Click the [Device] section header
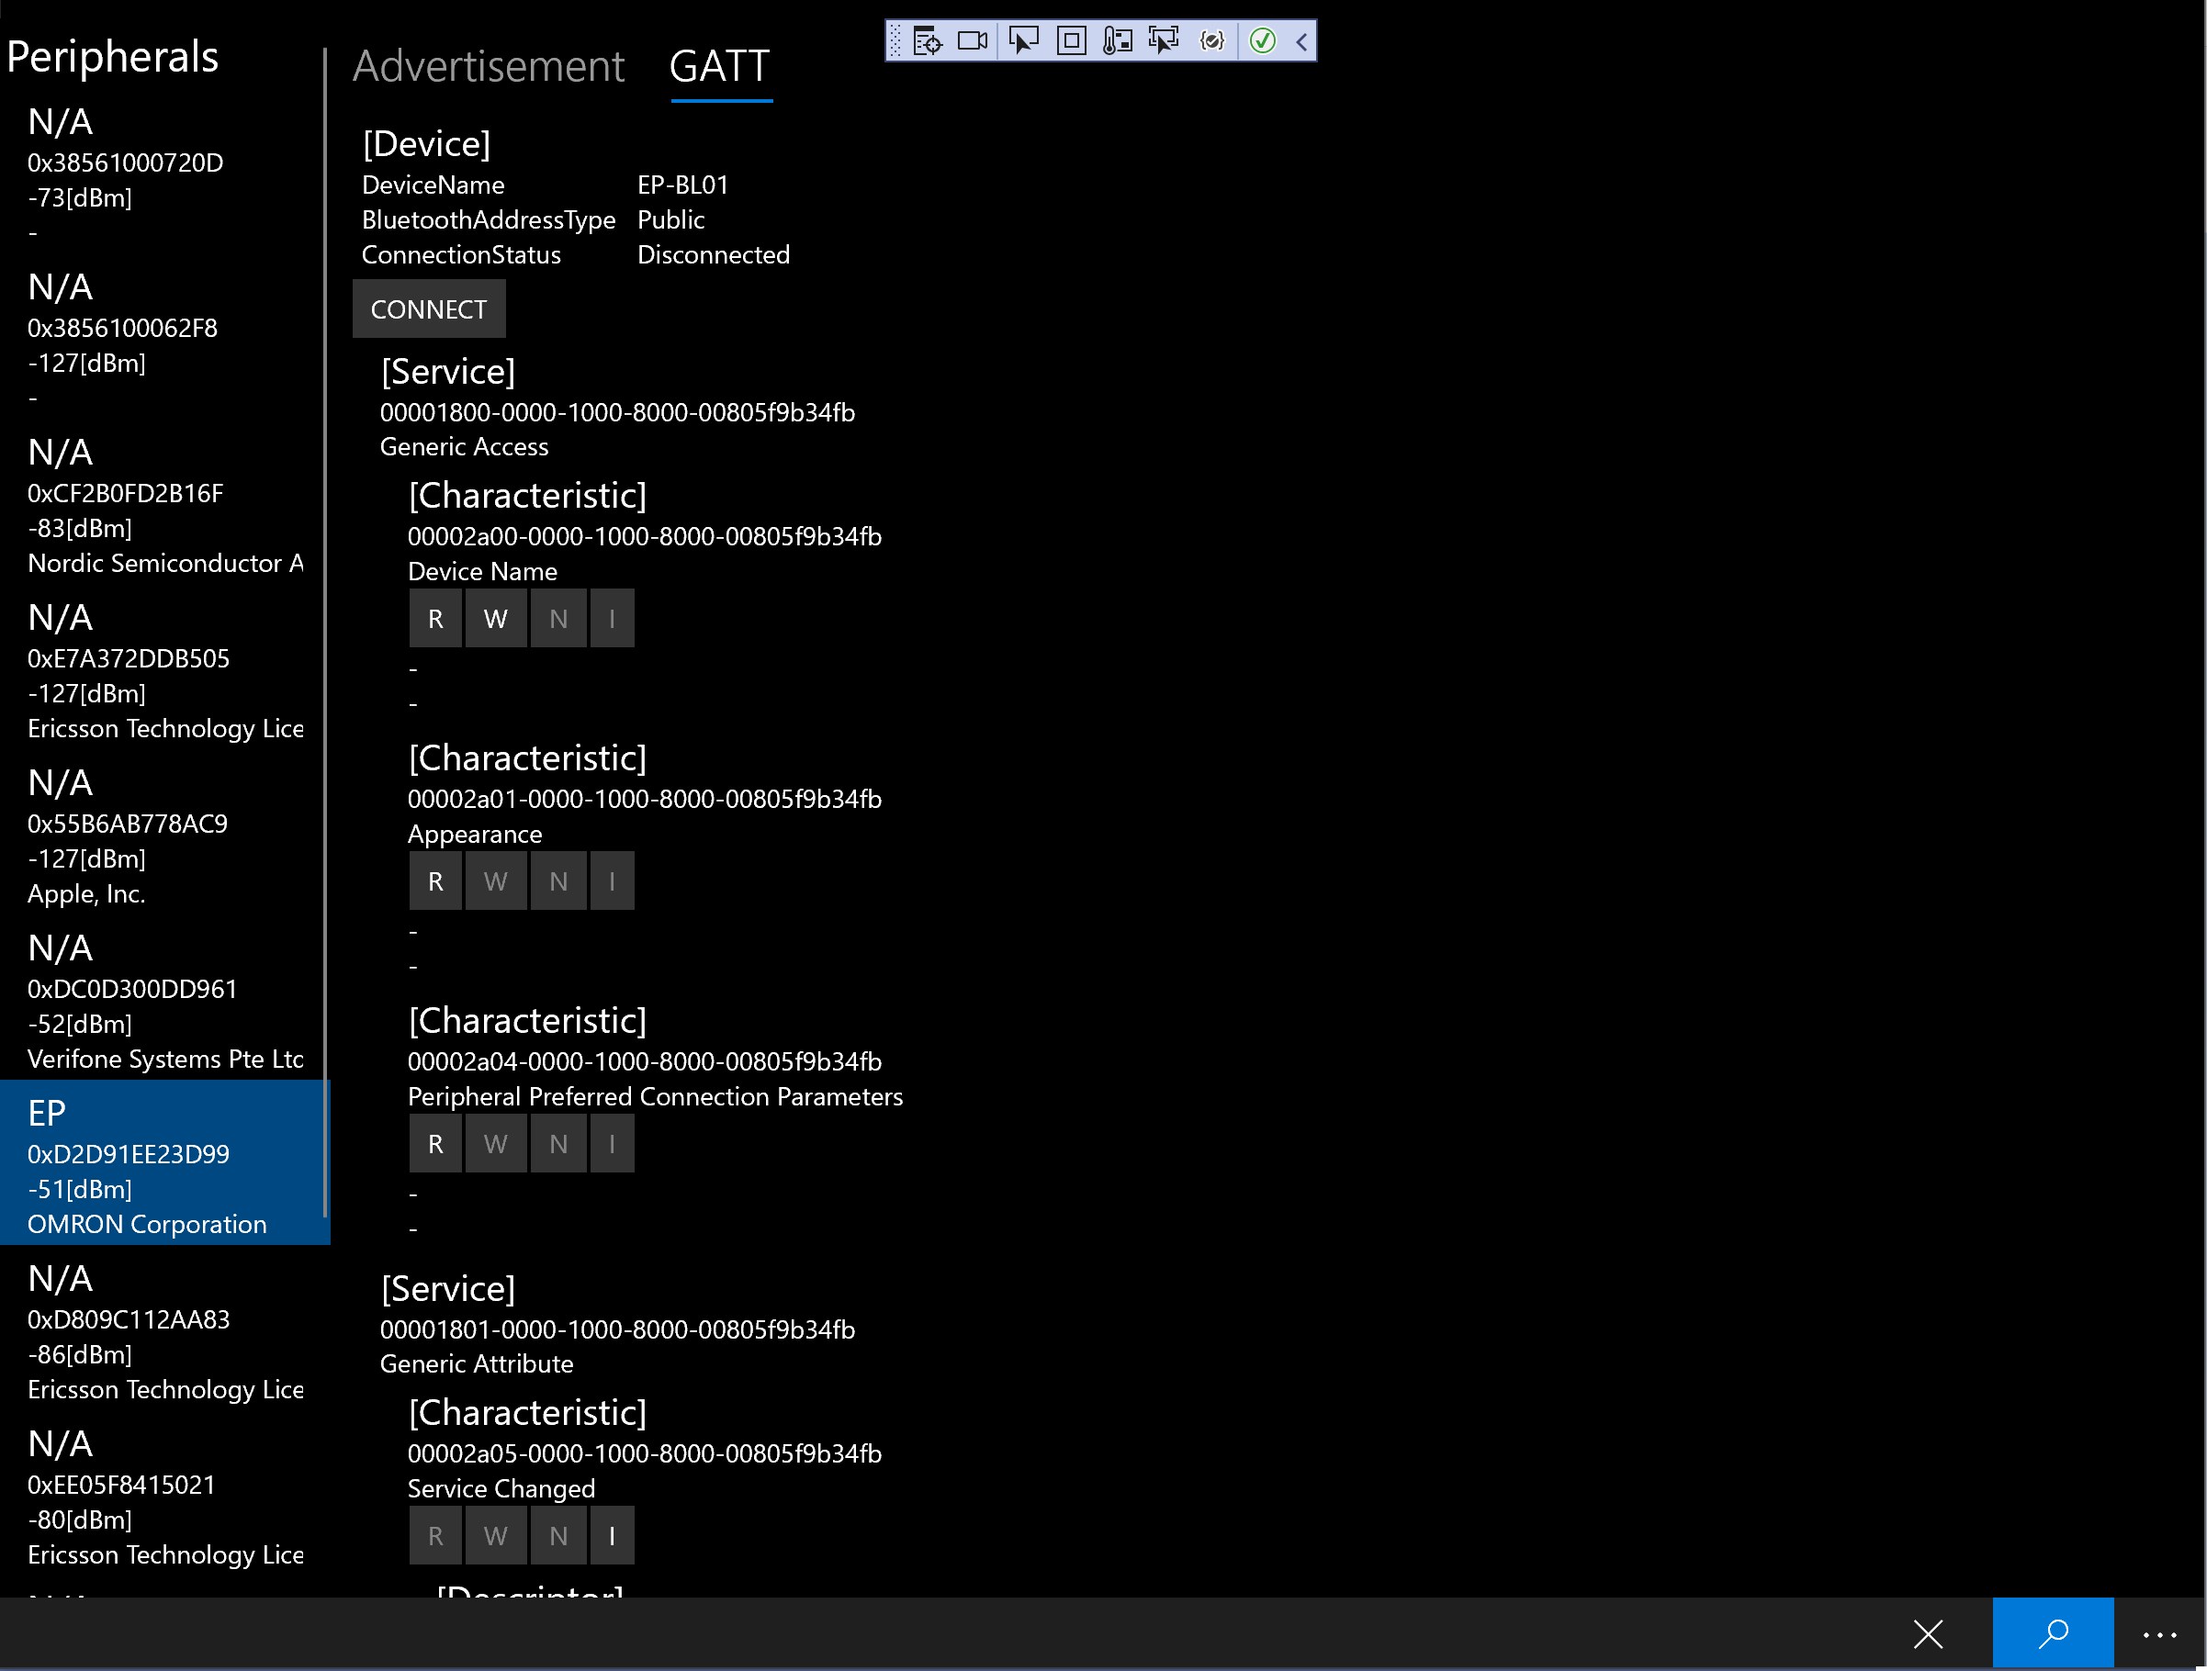This screenshot has width=2207, height=1671. (x=426, y=143)
